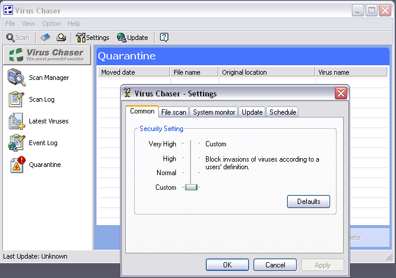The height and width of the screenshot is (278, 396).
Task: Click the memory chip scan toolbar icon
Action: pyautogui.click(x=45, y=38)
